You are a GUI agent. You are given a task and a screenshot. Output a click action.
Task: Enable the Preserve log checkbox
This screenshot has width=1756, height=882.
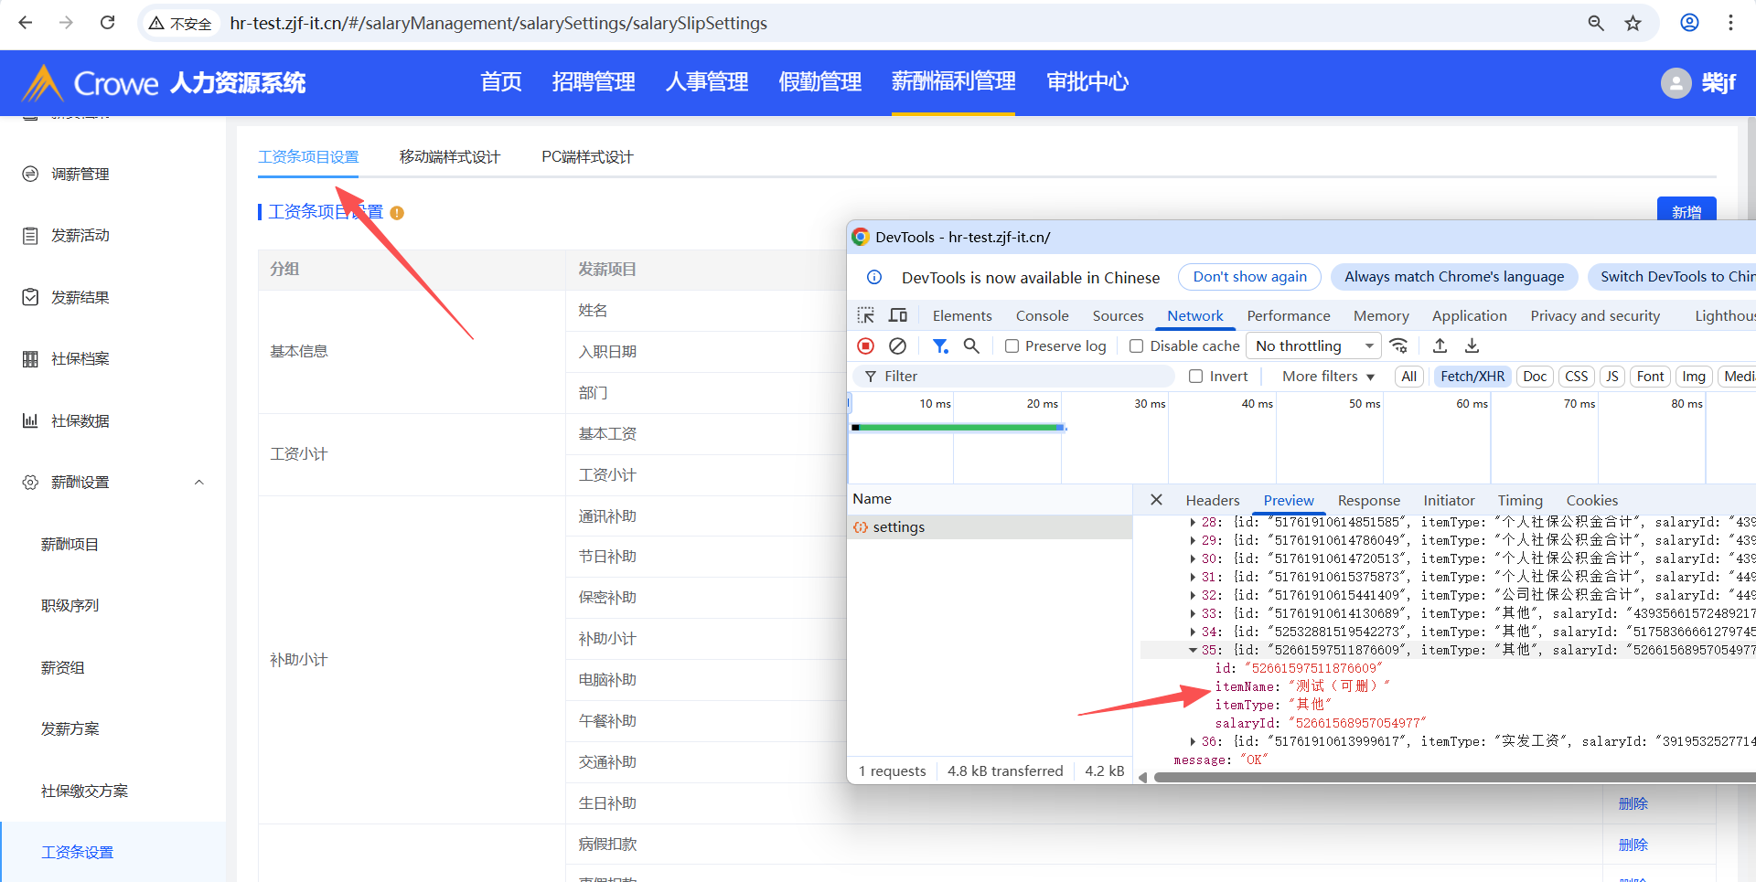pos(1012,346)
